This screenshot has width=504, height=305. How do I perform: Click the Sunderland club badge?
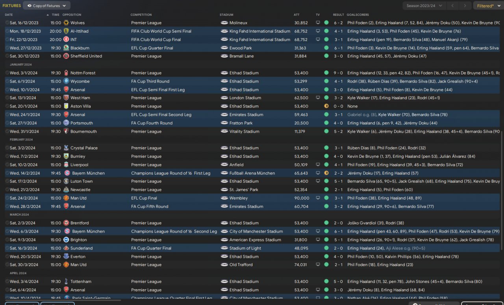(66, 248)
